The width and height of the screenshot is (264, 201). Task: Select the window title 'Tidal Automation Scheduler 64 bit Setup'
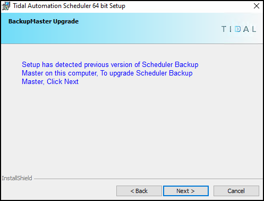tap(69, 6)
